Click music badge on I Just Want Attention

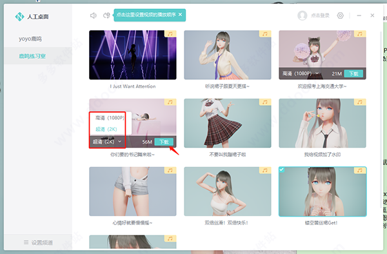(x=170, y=34)
